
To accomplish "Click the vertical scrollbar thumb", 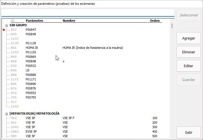I will click(x=172, y=26).
